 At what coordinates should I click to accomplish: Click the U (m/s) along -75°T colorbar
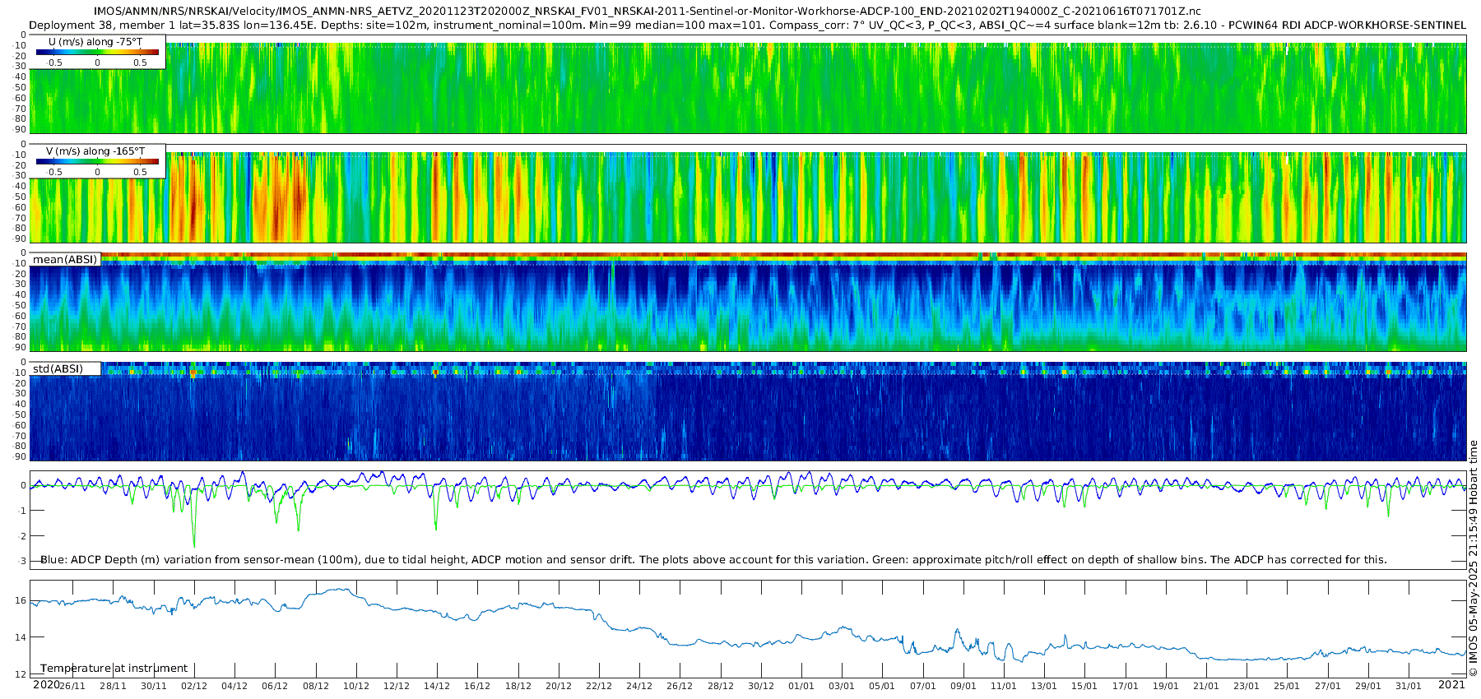(97, 52)
